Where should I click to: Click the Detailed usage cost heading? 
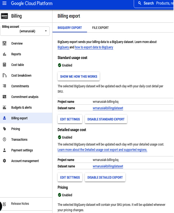72,130
